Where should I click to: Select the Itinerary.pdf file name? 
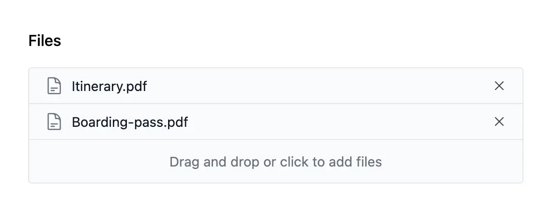click(x=109, y=87)
